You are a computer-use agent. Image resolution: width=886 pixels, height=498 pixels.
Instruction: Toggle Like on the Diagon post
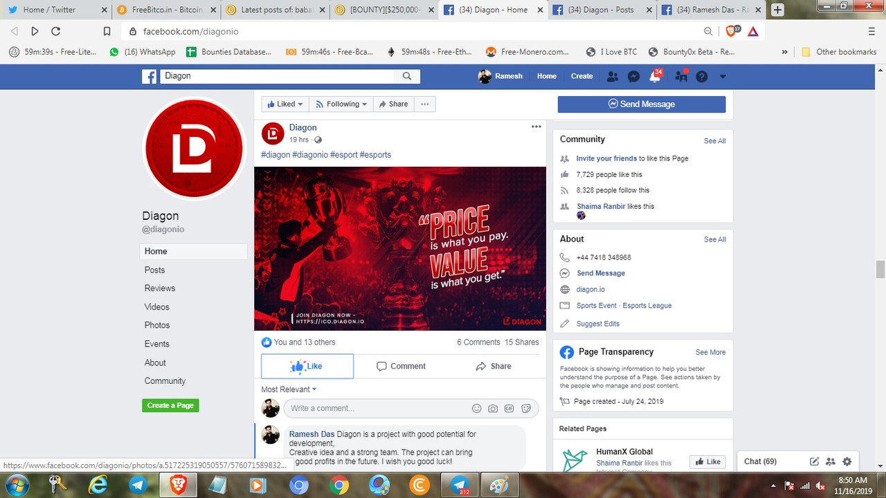(x=307, y=366)
